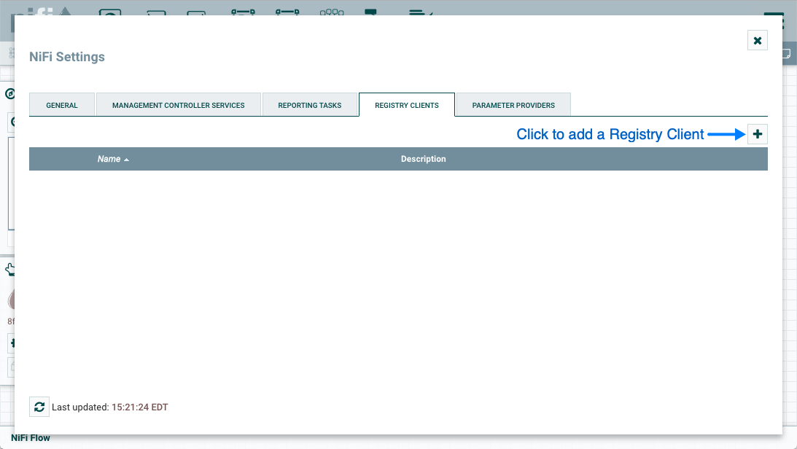Click the Description column header
Screen dimensions: 797x449
tap(423, 159)
